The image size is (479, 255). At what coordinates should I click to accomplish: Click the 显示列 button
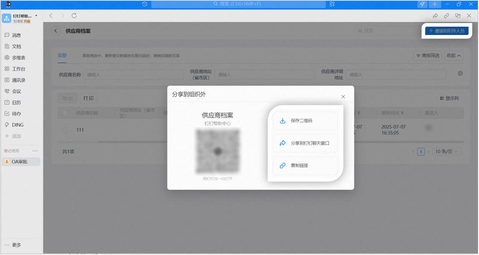coord(449,98)
